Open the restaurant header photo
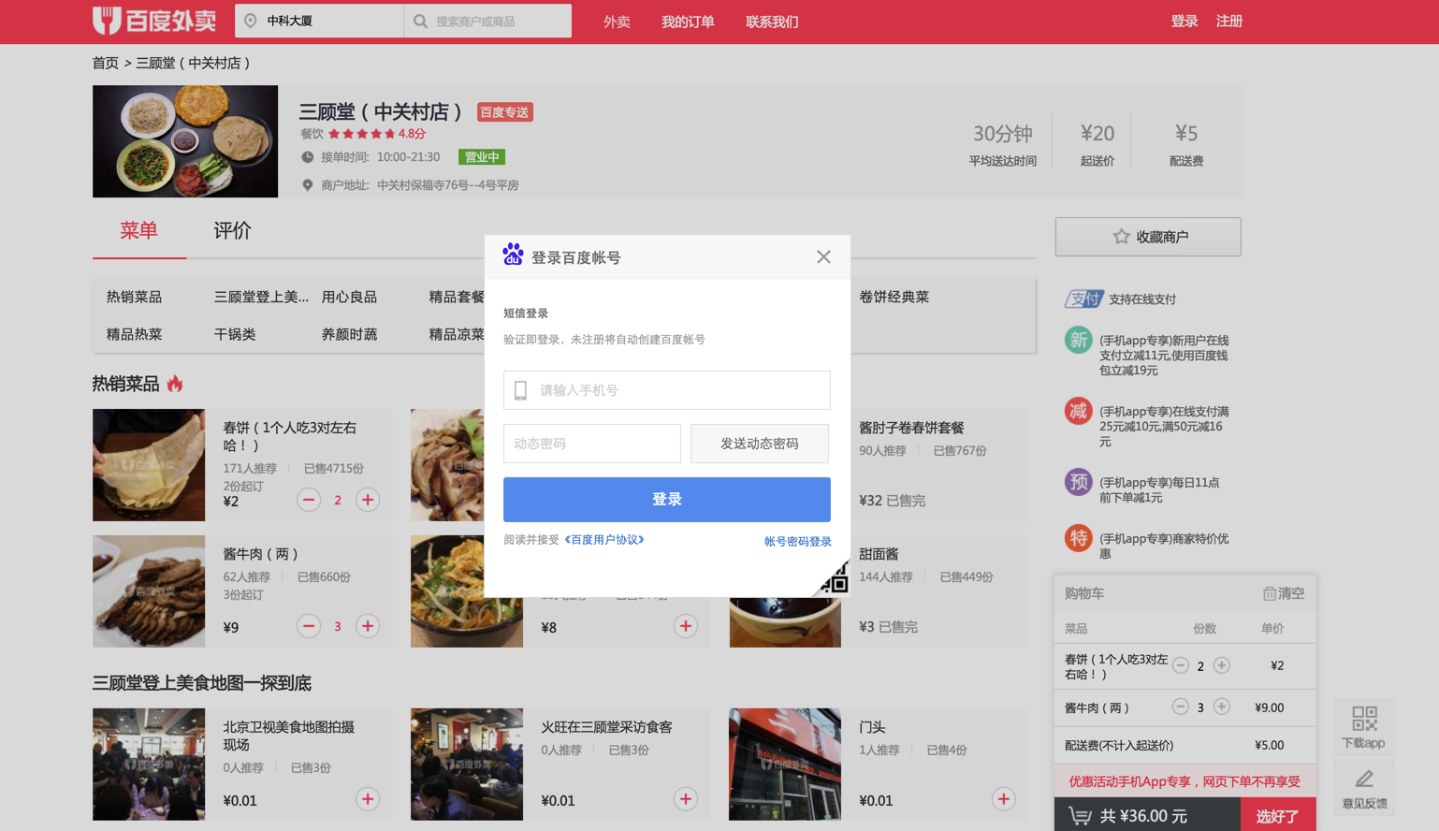This screenshot has width=1439, height=831. point(185,141)
